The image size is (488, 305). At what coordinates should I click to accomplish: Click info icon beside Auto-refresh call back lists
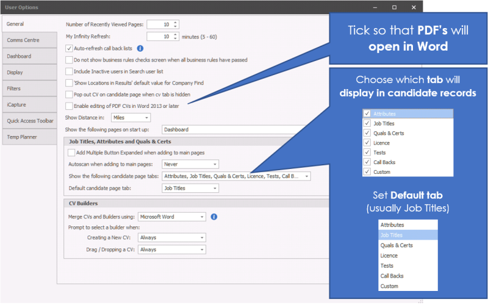point(140,48)
